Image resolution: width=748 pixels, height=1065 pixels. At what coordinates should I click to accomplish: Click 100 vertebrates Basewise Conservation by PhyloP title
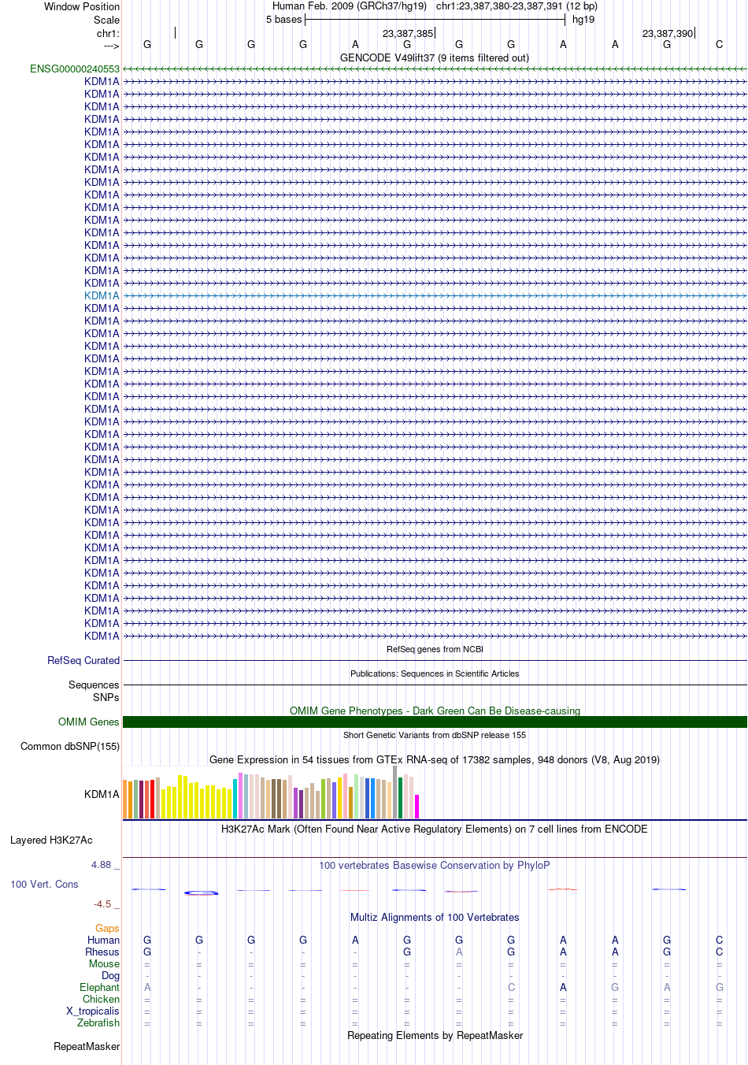435,866
